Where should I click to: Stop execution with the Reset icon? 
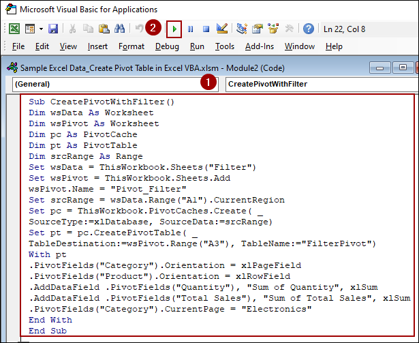[x=205, y=29]
